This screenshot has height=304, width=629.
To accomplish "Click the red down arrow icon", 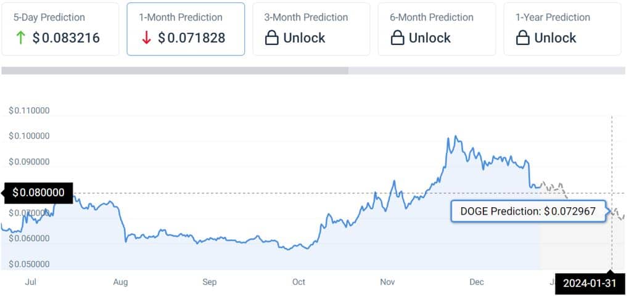I will coord(146,38).
